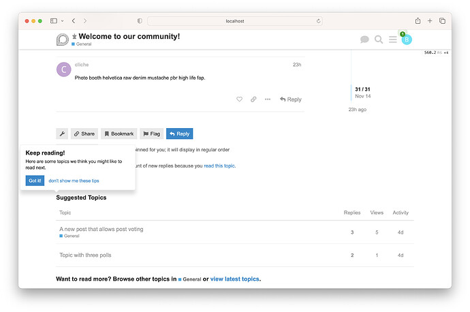Click the Welcome to our community! title
Image resolution: width=470 pixels, height=312 pixels.
(x=129, y=36)
